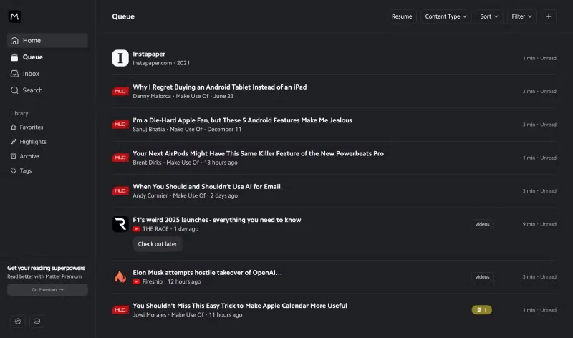The width and height of the screenshot is (573, 338).
Task: Click MUO icon of Apple Calendar article
Action: click(x=120, y=310)
